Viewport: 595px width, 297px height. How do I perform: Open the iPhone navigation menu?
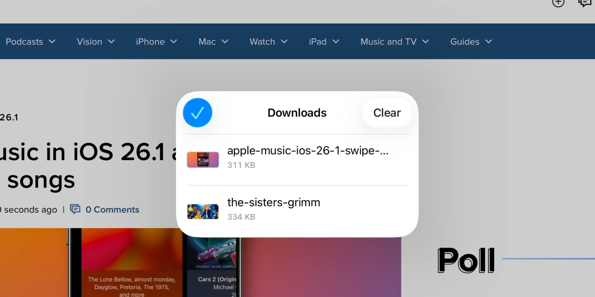[x=156, y=42]
